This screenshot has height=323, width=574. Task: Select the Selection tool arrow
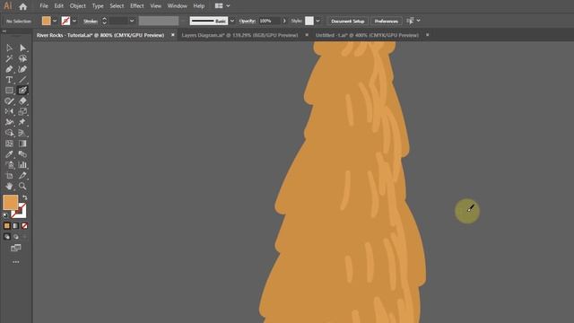9,48
